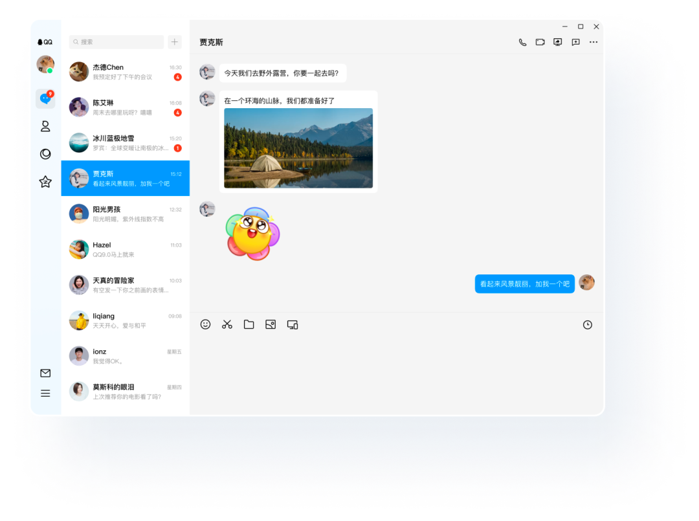Viewport: 699px width, 521px height.
Task: View chat history via the clock icon
Action: (588, 324)
